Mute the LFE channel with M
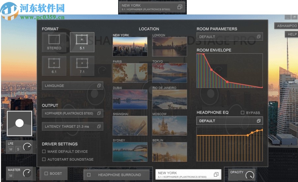 [11, 149]
